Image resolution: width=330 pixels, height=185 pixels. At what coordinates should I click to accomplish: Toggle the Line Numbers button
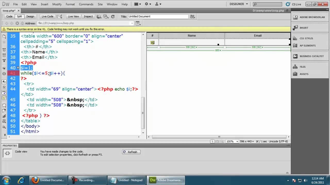pyautogui.click(x=4, y=81)
